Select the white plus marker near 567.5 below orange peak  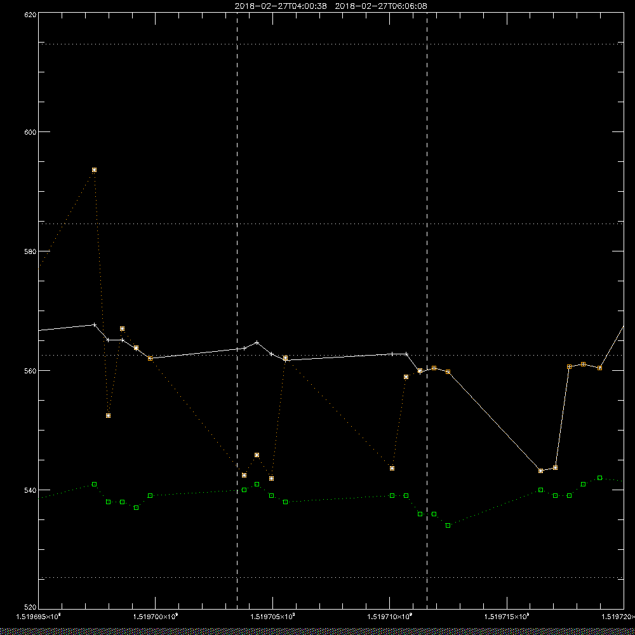click(x=95, y=324)
